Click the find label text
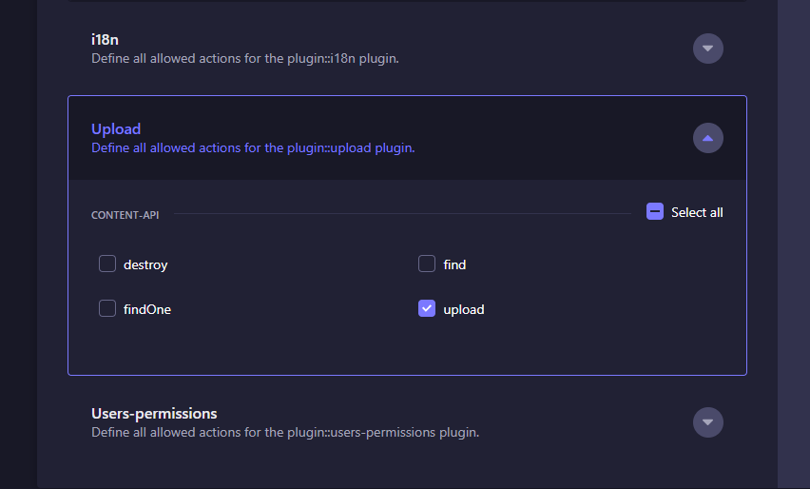This screenshot has width=810, height=489. (454, 264)
